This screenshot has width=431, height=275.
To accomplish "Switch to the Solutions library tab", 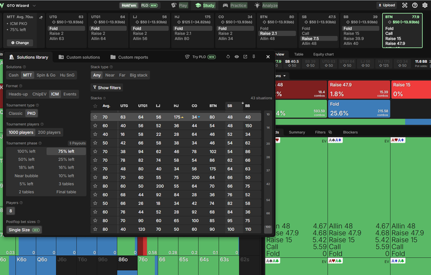I will click(x=28, y=57).
